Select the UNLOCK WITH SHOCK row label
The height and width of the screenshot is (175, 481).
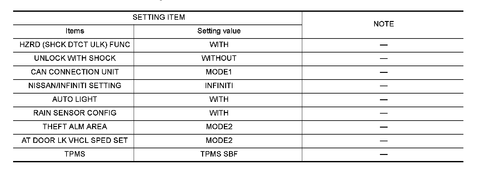[75, 58]
